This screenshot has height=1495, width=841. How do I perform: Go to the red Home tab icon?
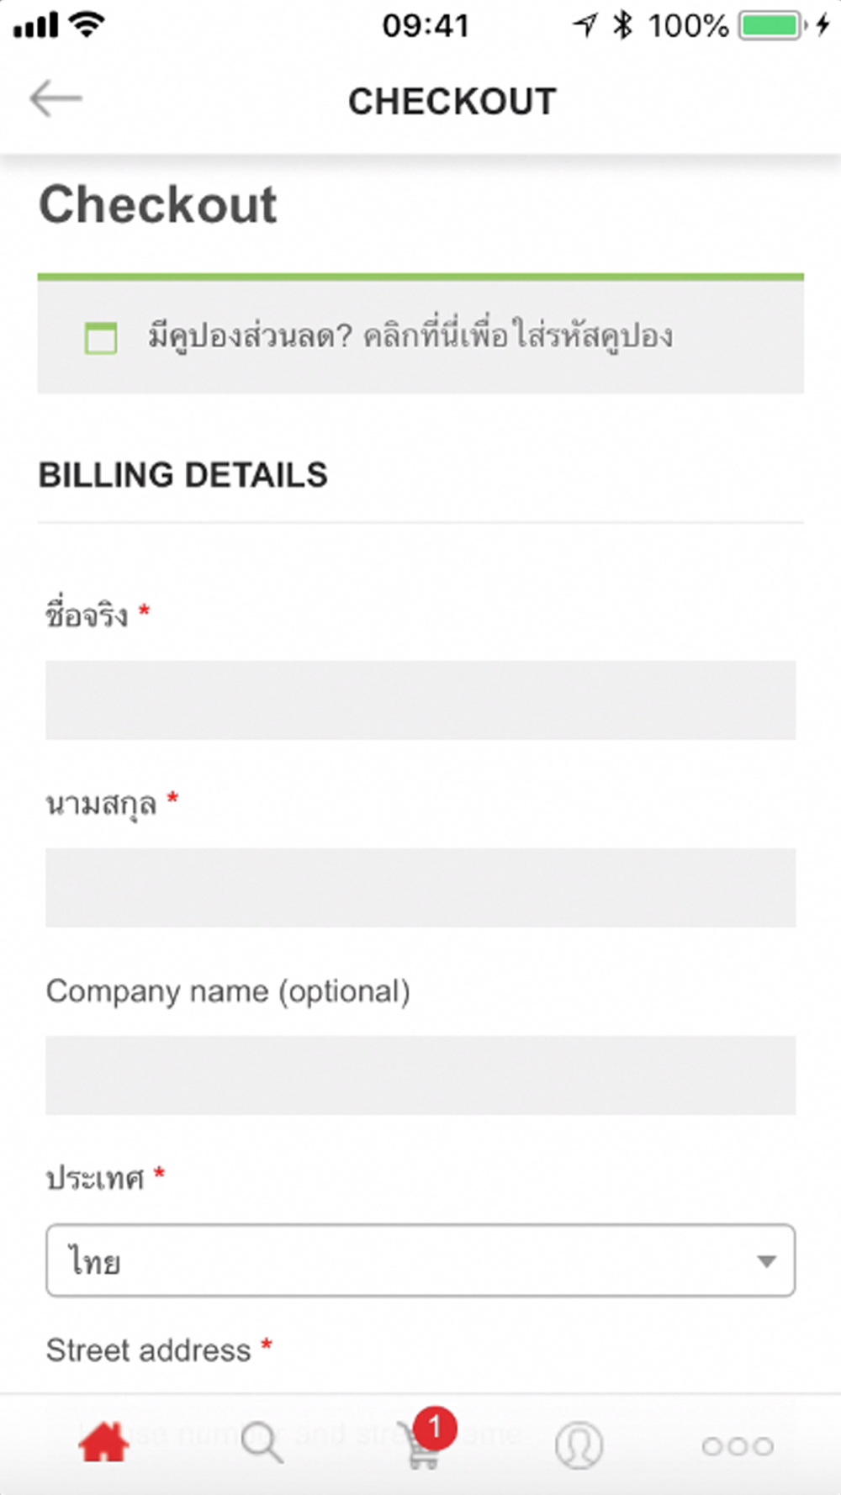tap(103, 1443)
